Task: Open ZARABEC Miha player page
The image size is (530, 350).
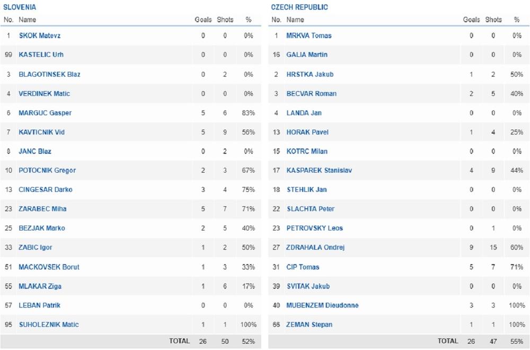Action: coord(42,209)
